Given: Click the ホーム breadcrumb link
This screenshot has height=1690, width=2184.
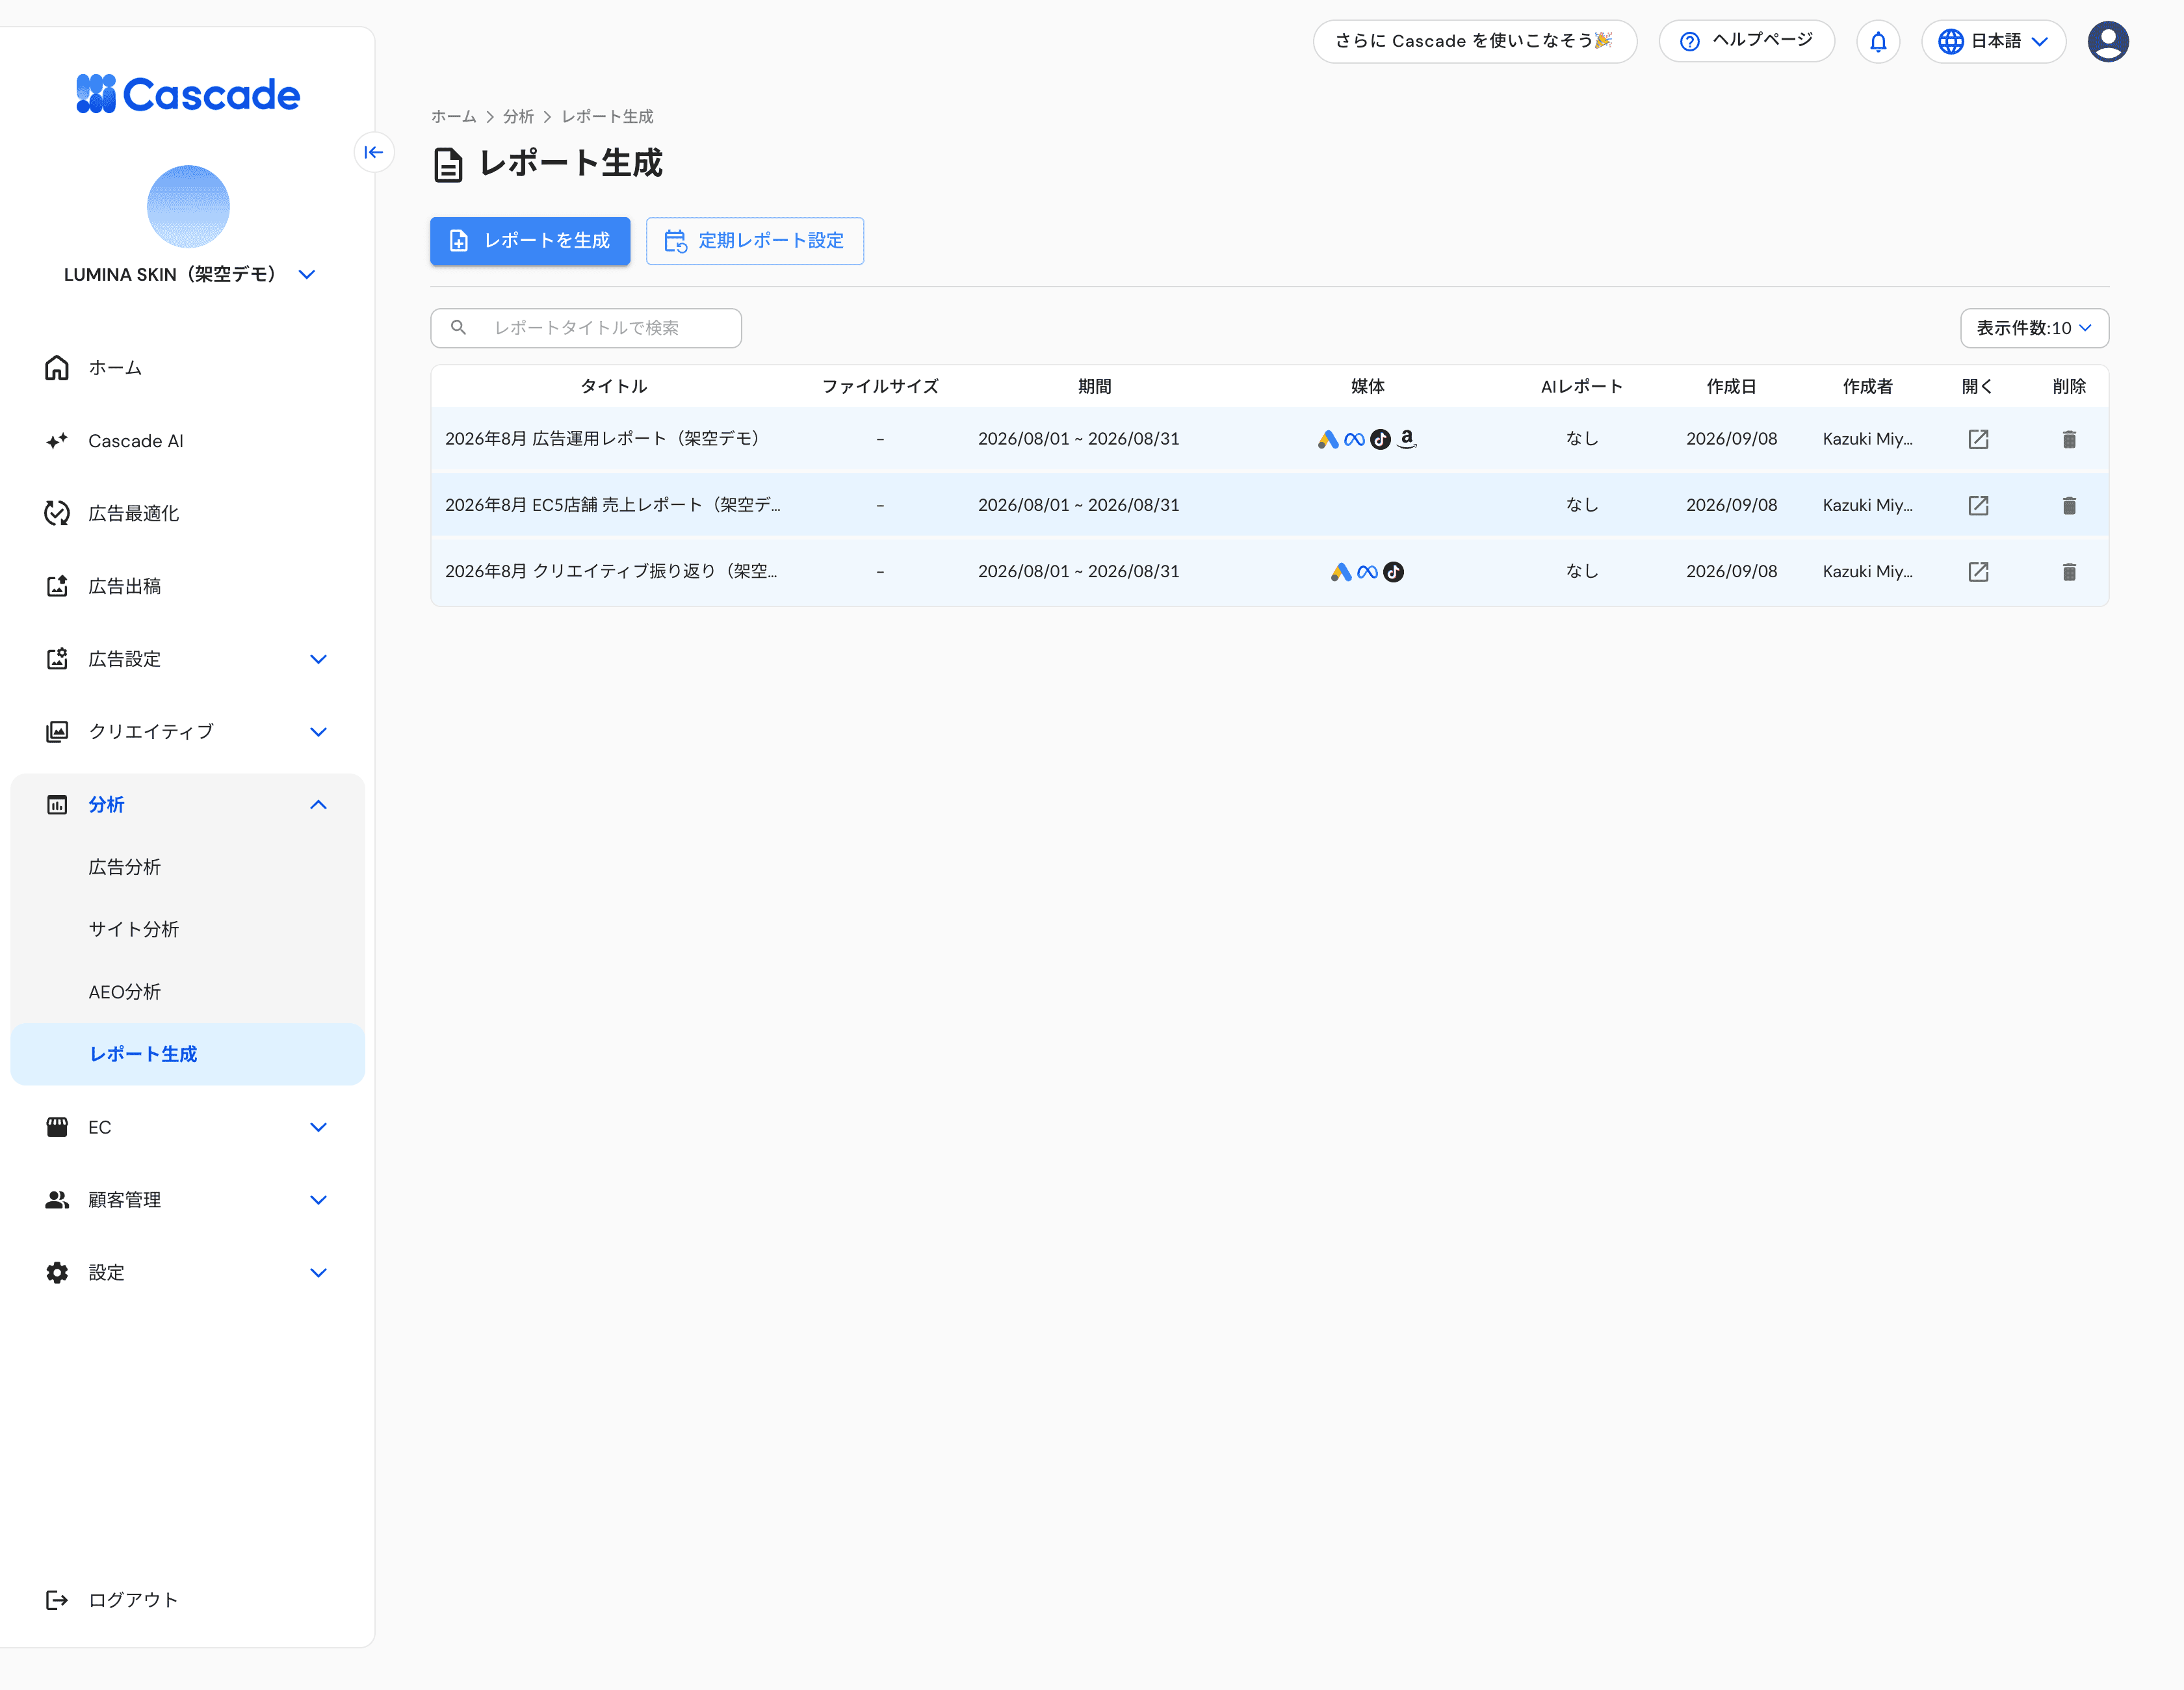Looking at the screenshot, I should tap(453, 117).
